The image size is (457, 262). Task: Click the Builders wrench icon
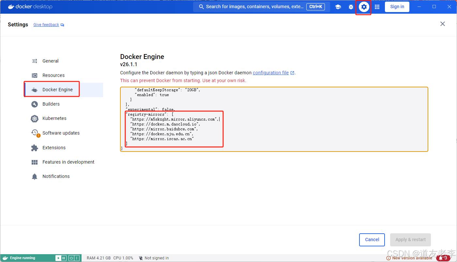point(35,104)
